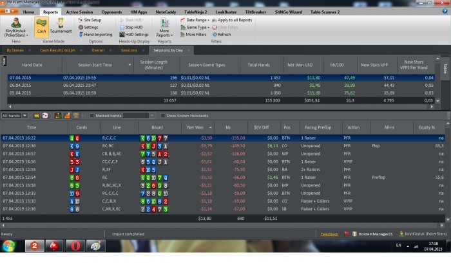Select the hand played at 07.04.2015 14:57
The width and height of the screenshot is (451, 263).
[x=223, y=154]
